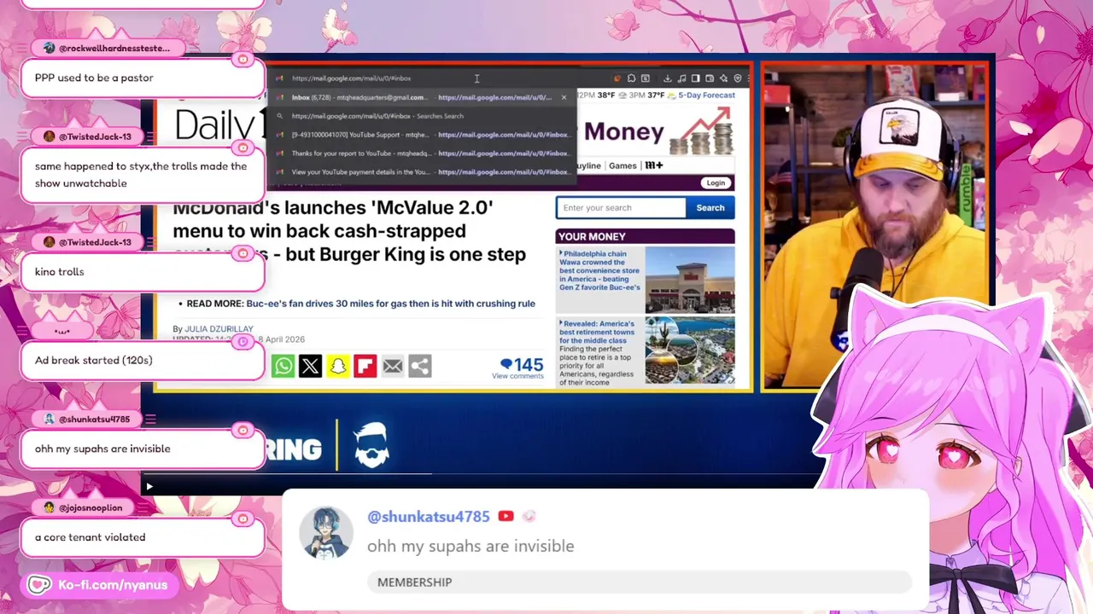The width and height of the screenshot is (1093, 614).
Task: Click the Login button
Action: pyautogui.click(x=716, y=182)
